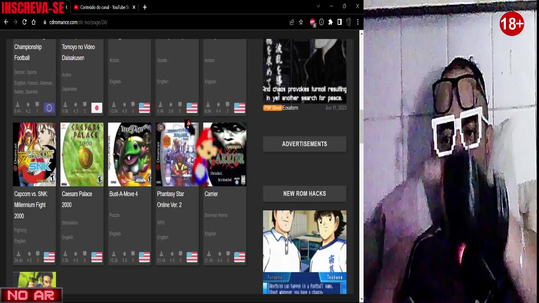Click the Jun 11, 2023 date text
Screen dimensions: 539x303
[336, 108]
